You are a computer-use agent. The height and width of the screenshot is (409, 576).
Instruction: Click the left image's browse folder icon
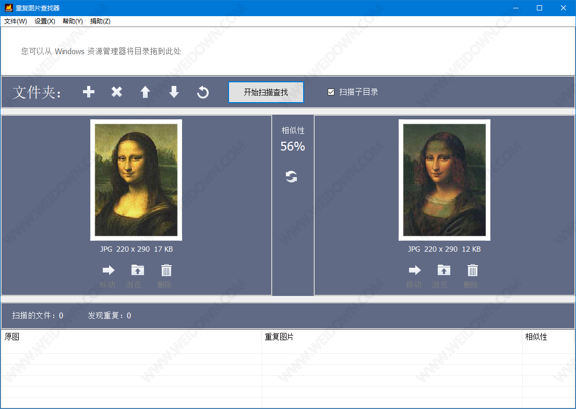coord(138,270)
